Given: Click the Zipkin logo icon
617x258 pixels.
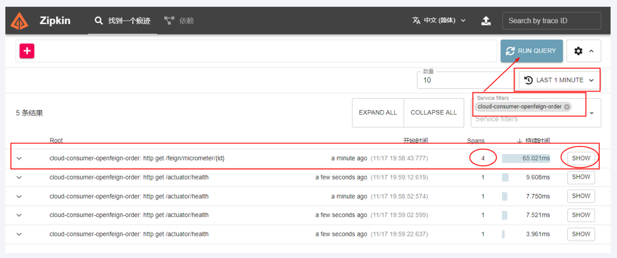Looking at the screenshot, I should pos(19,21).
